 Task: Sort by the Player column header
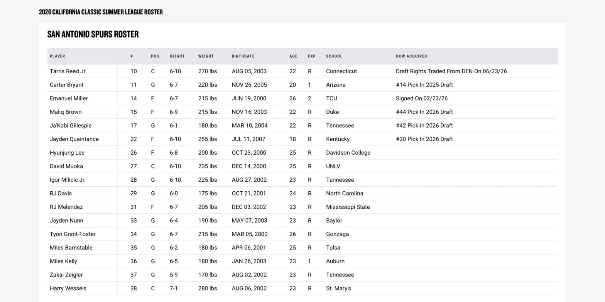point(57,56)
